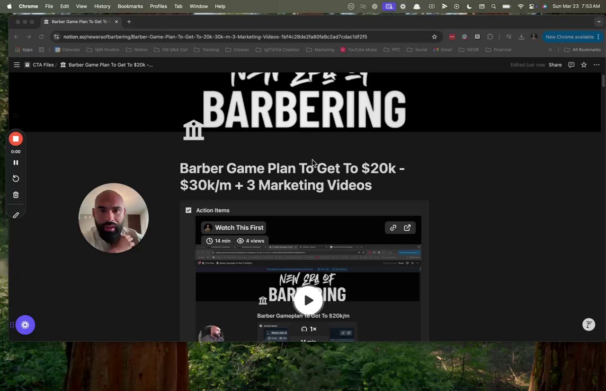Screen dimensions: 606x391
Task: Open the Notion comments icon
Action: (571, 65)
